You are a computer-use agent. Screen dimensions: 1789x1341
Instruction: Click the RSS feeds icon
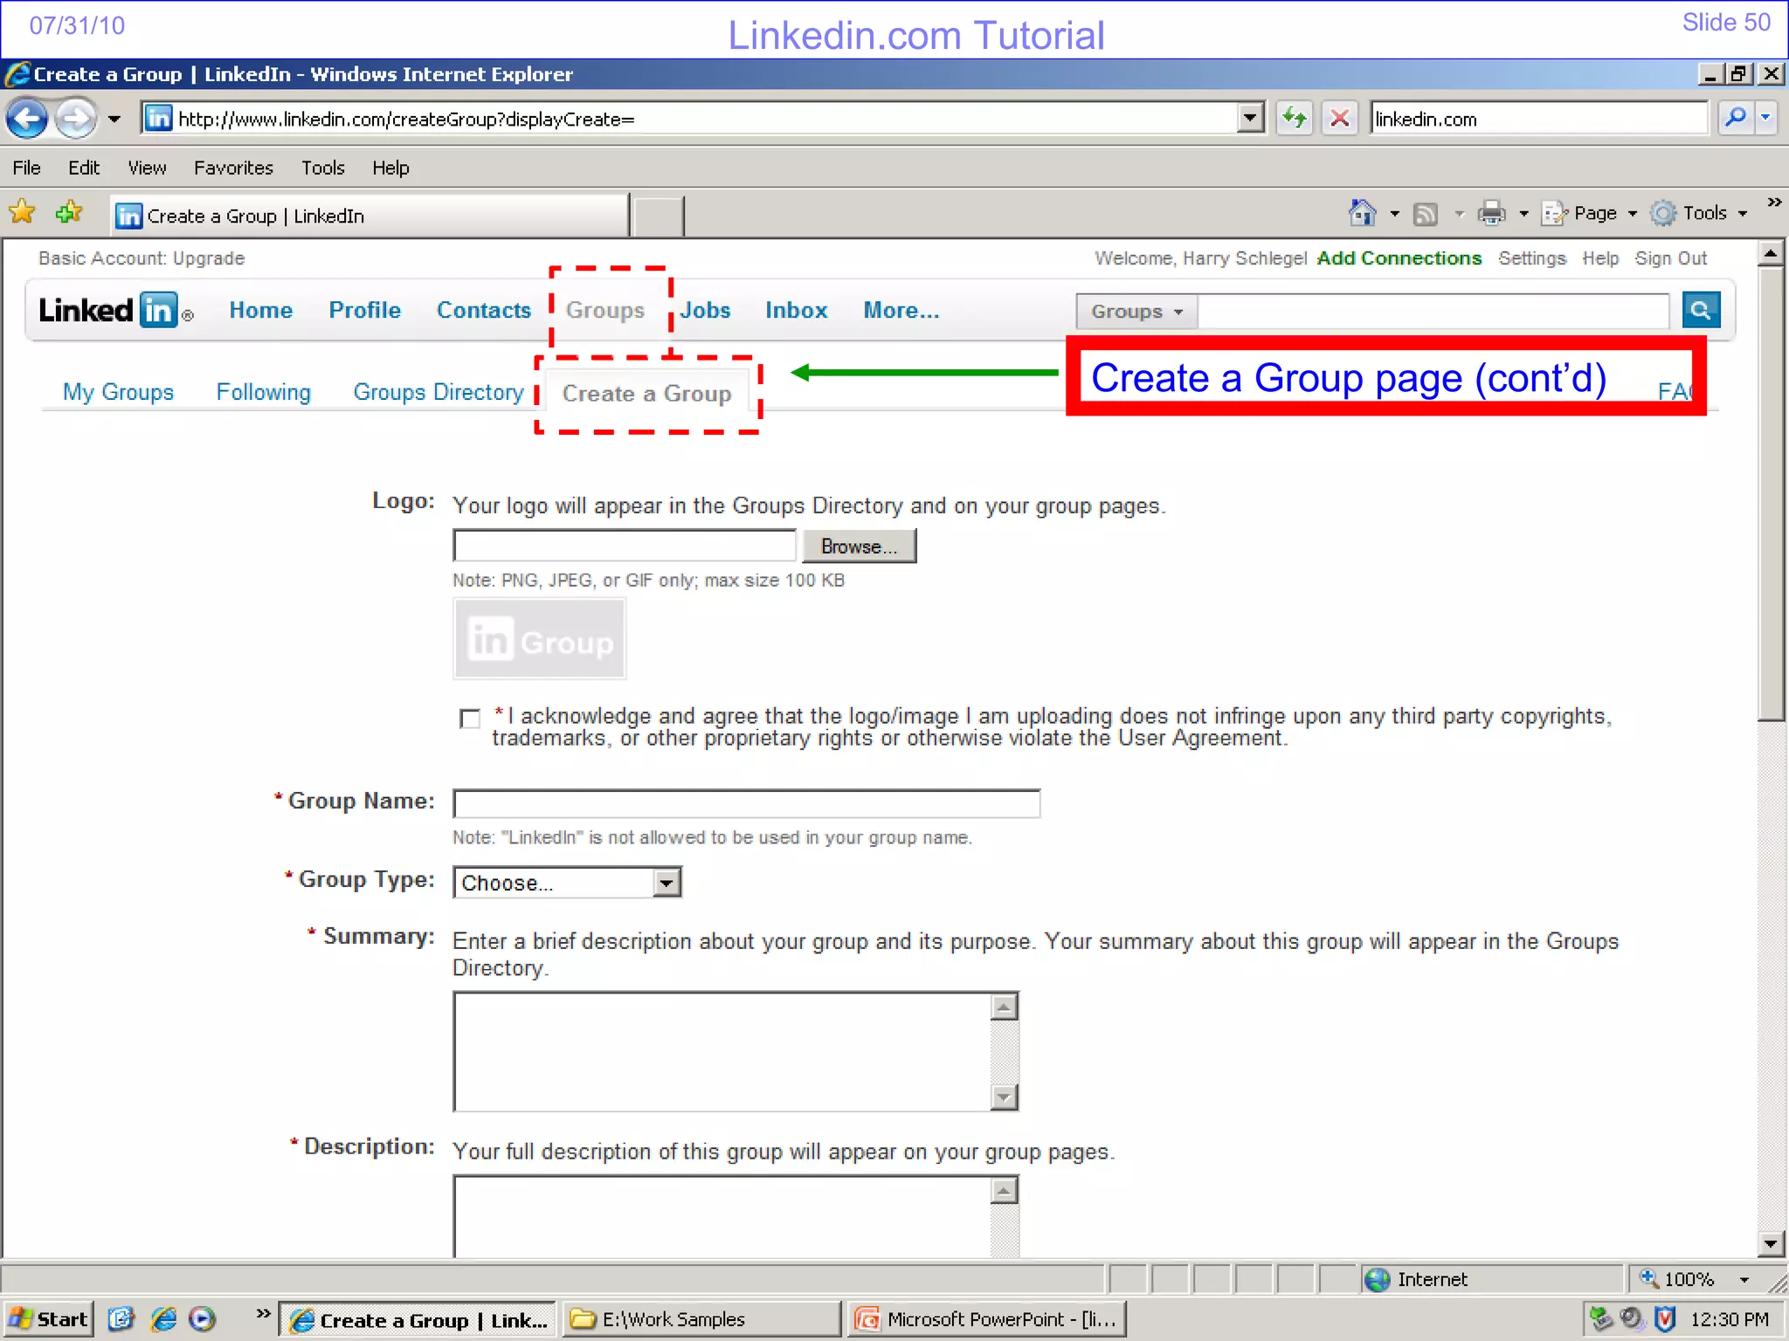click(x=1426, y=213)
